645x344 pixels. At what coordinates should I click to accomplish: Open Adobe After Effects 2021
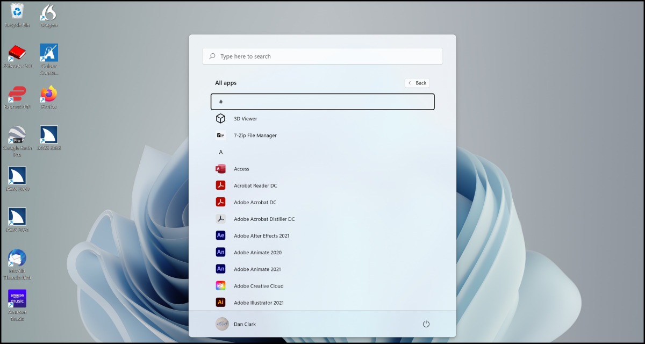(261, 235)
